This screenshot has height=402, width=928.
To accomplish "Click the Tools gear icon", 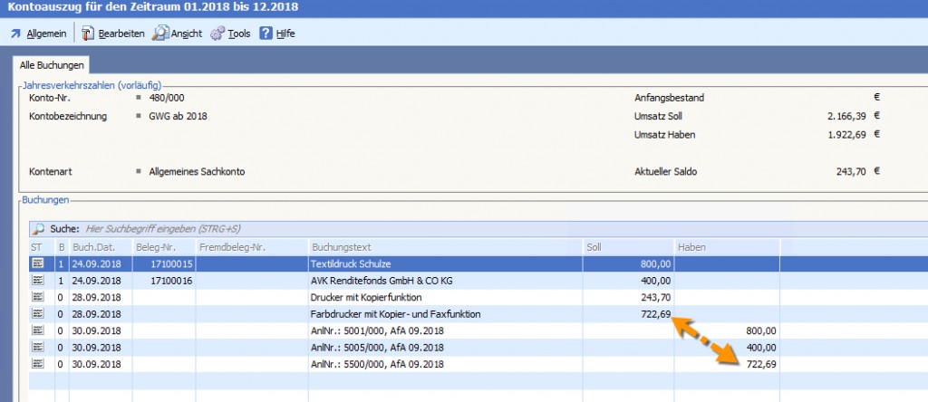I will coord(217,33).
